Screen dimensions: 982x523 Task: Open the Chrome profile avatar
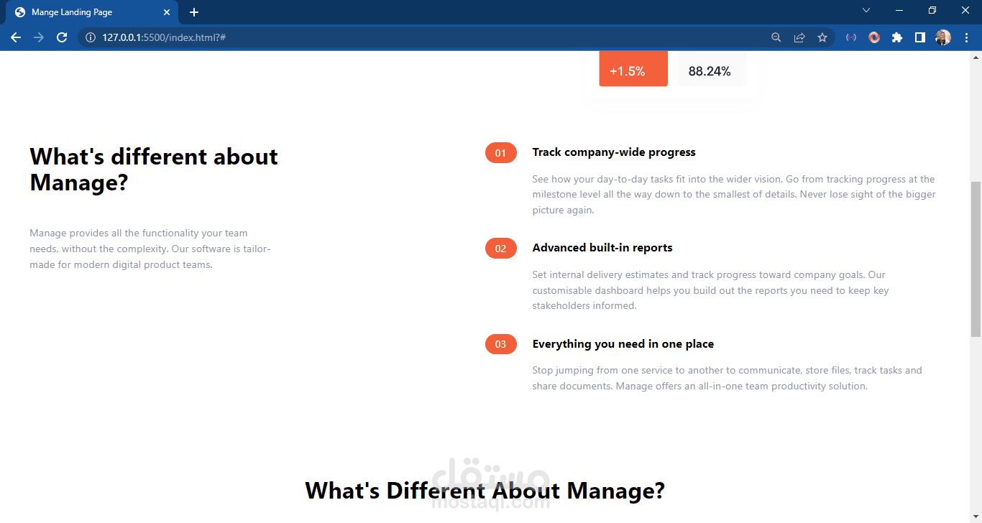pos(943,37)
